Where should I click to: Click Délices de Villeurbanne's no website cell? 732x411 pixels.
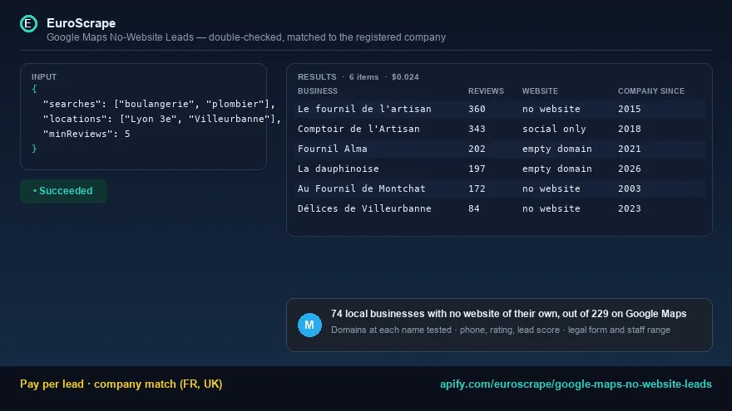pyautogui.click(x=551, y=208)
